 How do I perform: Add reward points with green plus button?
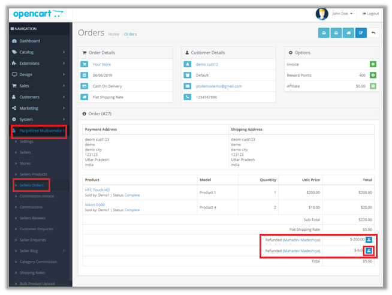click(373, 75)
